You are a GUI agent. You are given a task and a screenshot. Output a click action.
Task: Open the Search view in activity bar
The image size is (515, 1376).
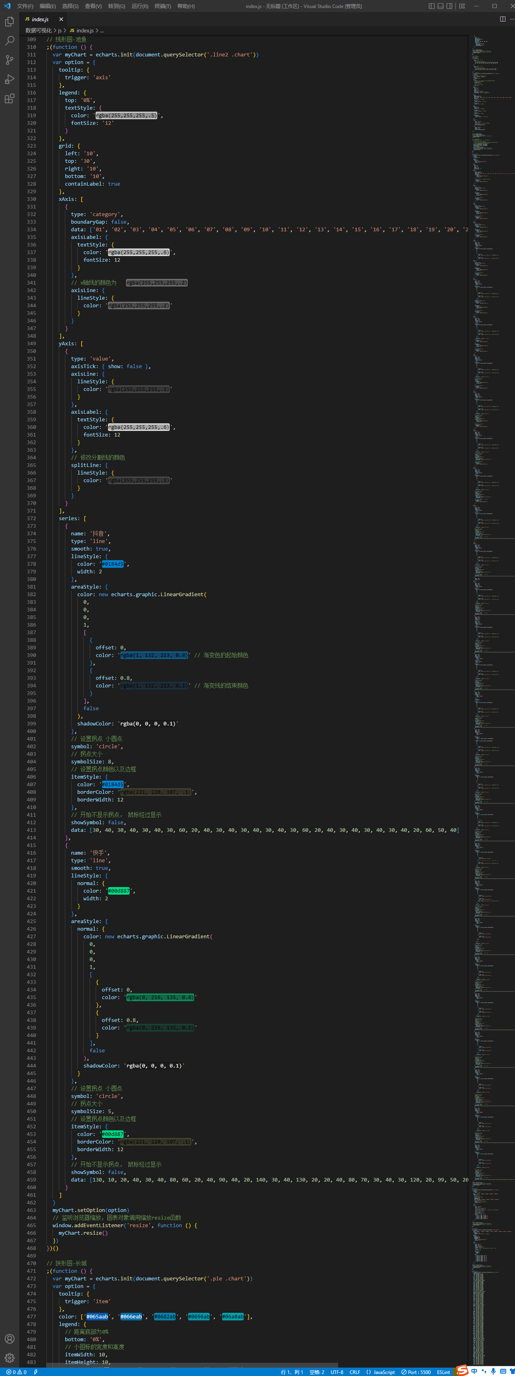[x=9, y=40]
